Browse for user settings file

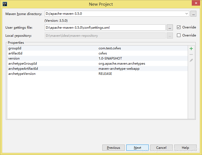(x=170, y=28)
